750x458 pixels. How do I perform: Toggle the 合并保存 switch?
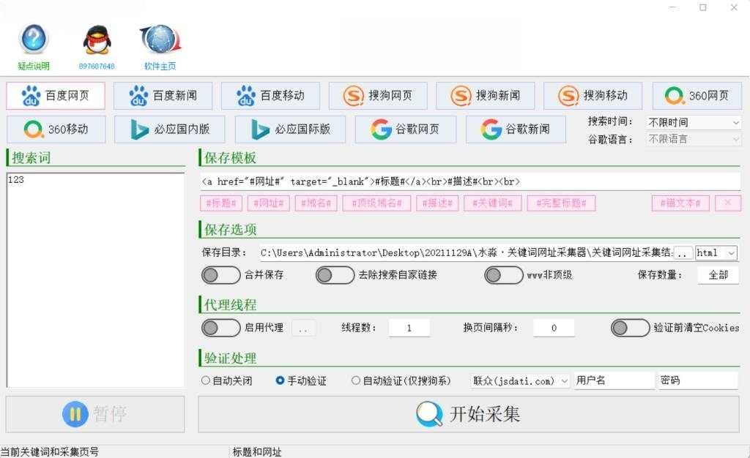[x=220, y=275]
